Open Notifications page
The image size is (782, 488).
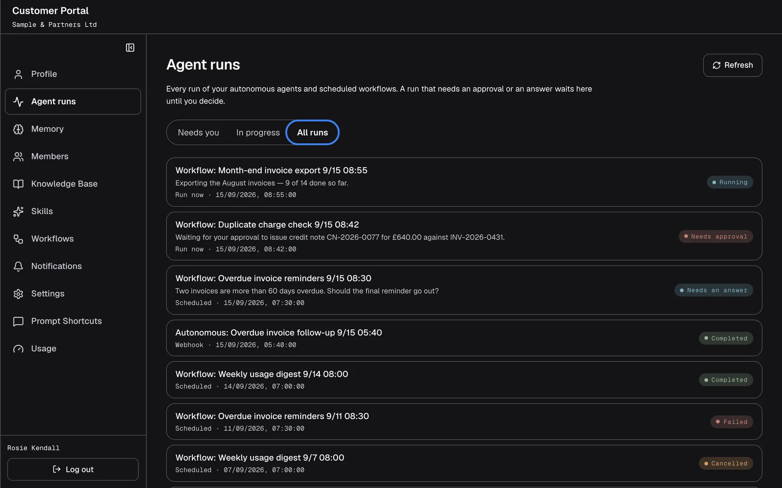73,266
